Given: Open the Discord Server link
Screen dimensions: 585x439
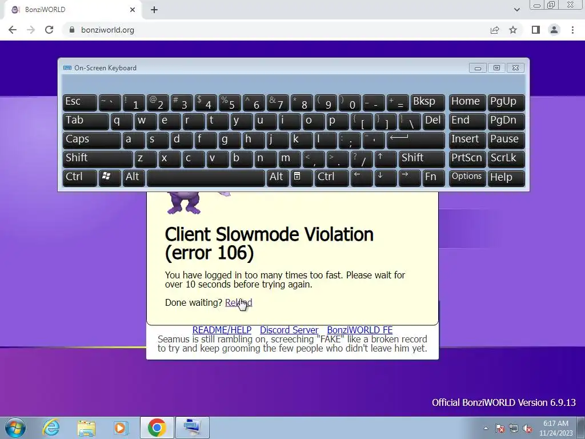Looking at the screenshot, I should tap(289, 330).
